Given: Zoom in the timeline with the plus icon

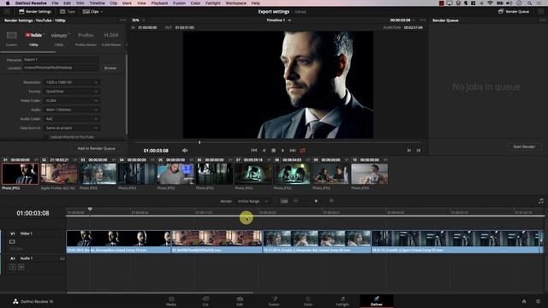Looking at the screenshot, I should pos(331,201).
